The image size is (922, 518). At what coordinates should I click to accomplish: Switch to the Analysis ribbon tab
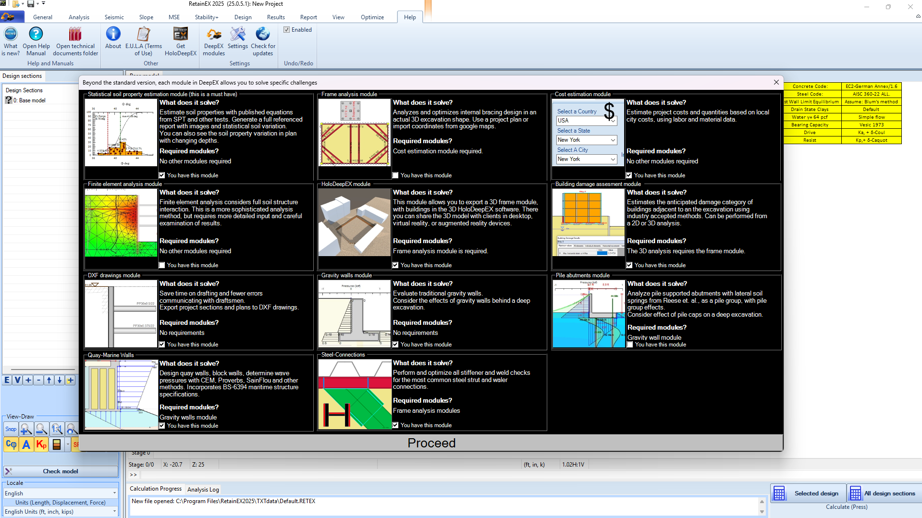[x=79, y=17]
